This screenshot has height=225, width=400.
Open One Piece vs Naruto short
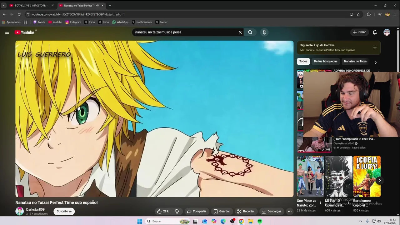(310, 176)
